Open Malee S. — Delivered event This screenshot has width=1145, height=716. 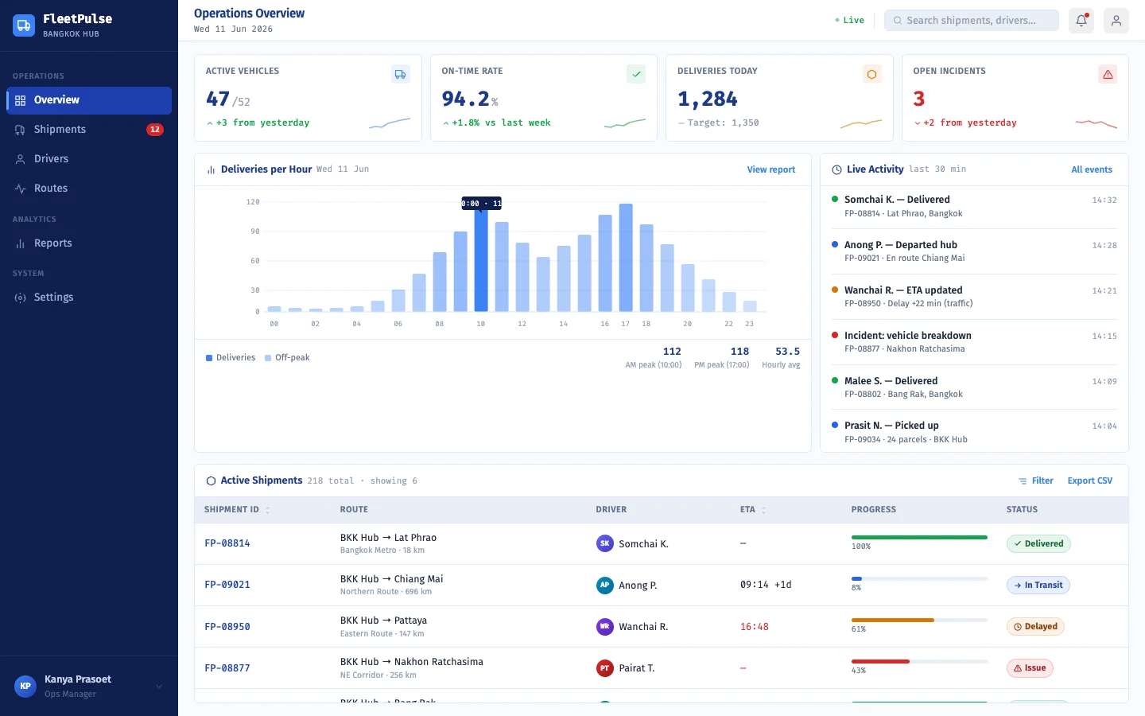974,387
